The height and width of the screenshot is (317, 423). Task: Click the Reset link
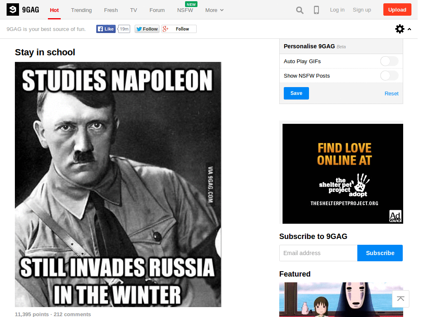pyautogui.click(x=392, y=94)
